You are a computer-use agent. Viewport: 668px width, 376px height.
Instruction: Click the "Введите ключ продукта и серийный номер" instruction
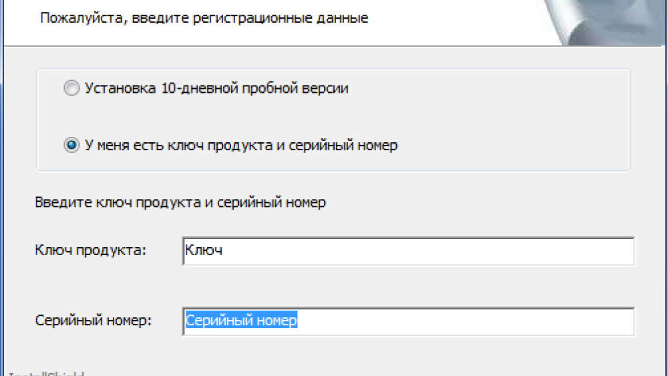click(x=180, y=202)
